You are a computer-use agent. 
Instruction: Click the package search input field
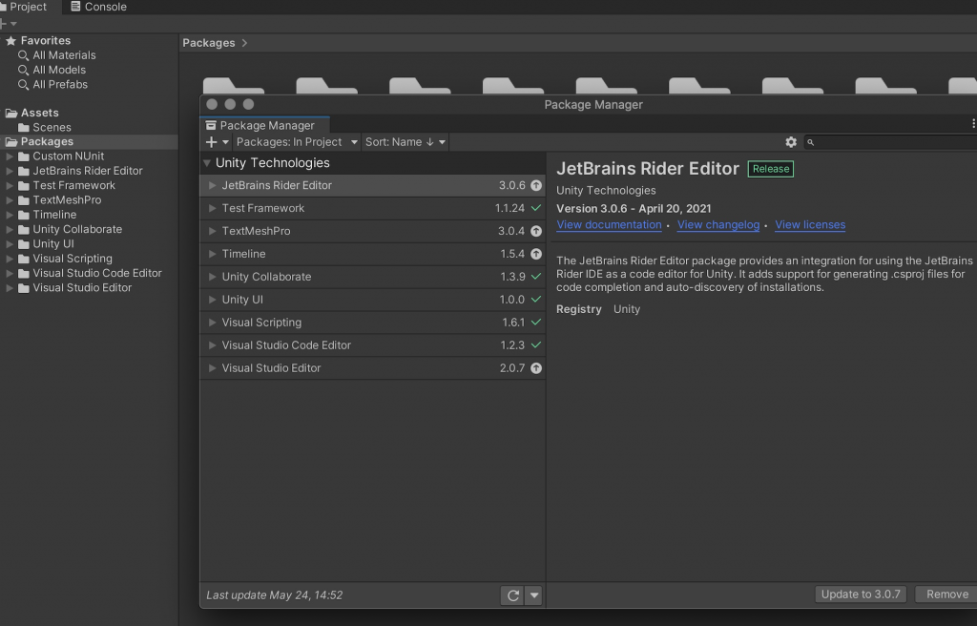892,142
